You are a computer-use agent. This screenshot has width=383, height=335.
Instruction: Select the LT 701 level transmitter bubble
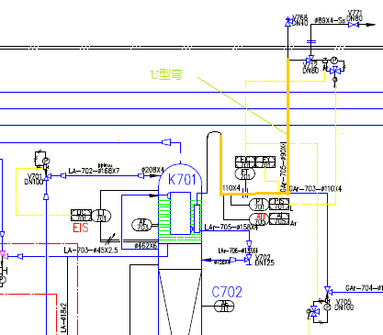click(101, 216)
